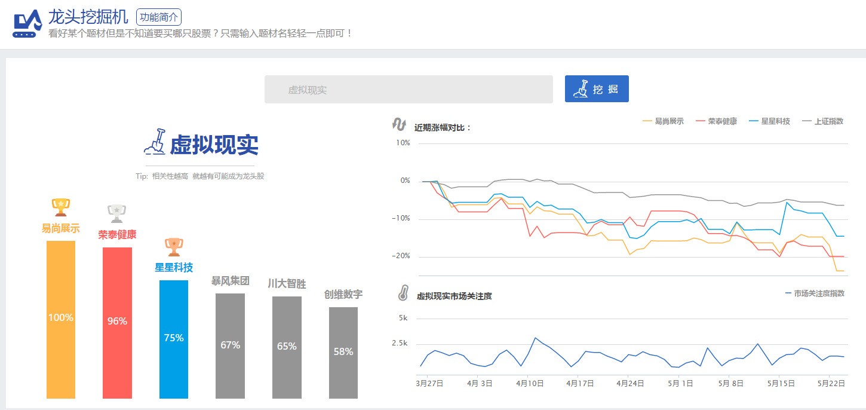Screen dimensions: 866x410
Task: Select the 荣泰健康 stock label
Action: 117,235
